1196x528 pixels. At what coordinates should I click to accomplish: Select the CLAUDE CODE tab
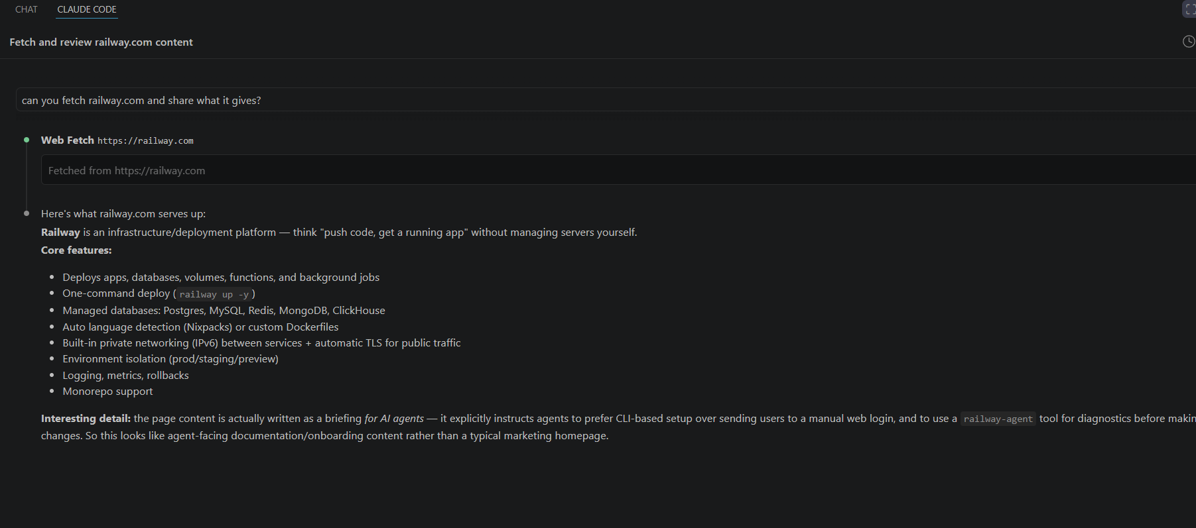click(87, 9)
